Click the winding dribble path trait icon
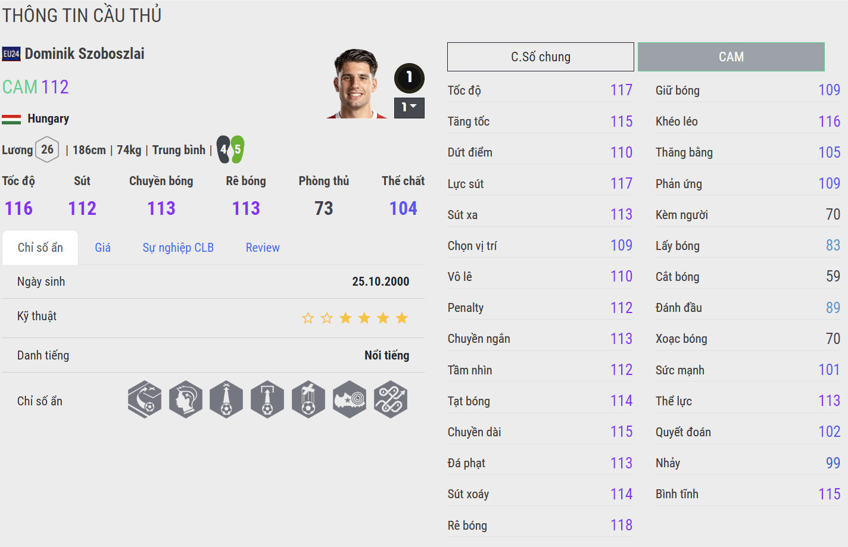This screenshot has height=547, width=848. point(391,399)
